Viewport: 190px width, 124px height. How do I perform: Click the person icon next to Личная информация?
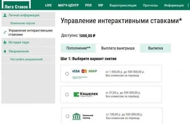[5, 15]
